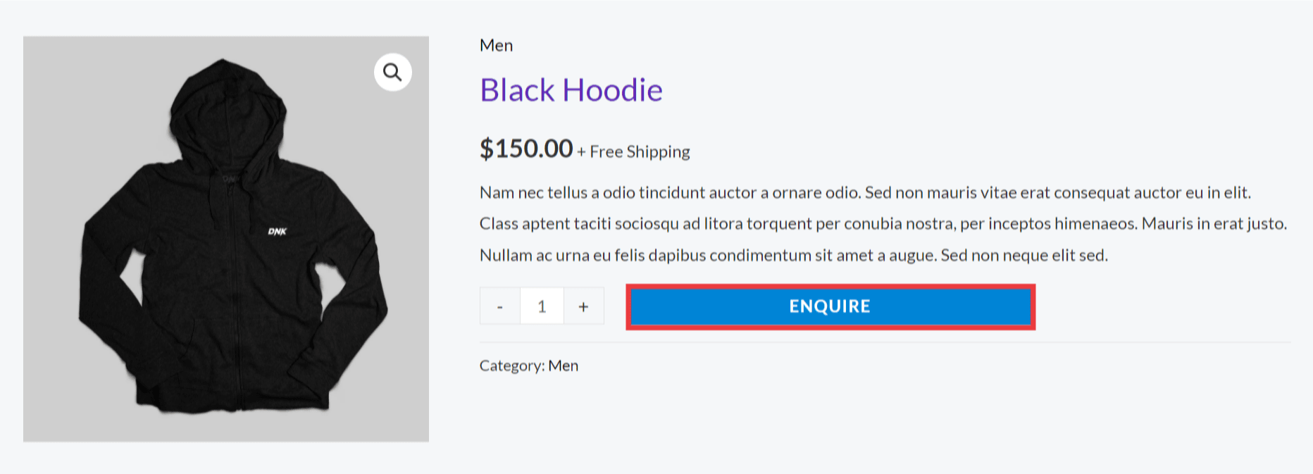
Task: Click the description line starting "Class aptent"
Action: pyautogui.click(x=883, y=224)
